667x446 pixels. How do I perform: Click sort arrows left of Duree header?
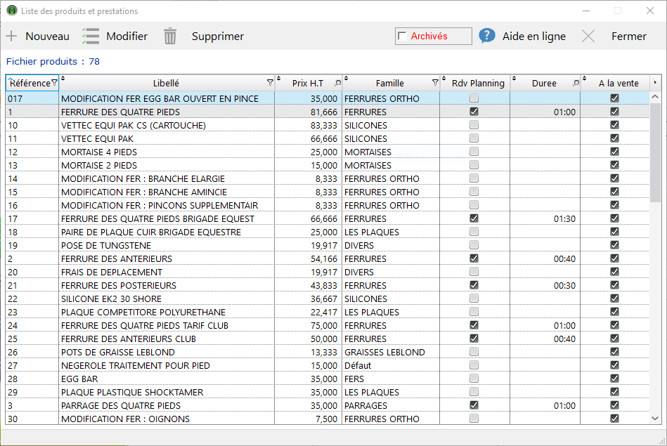[514, 78]
